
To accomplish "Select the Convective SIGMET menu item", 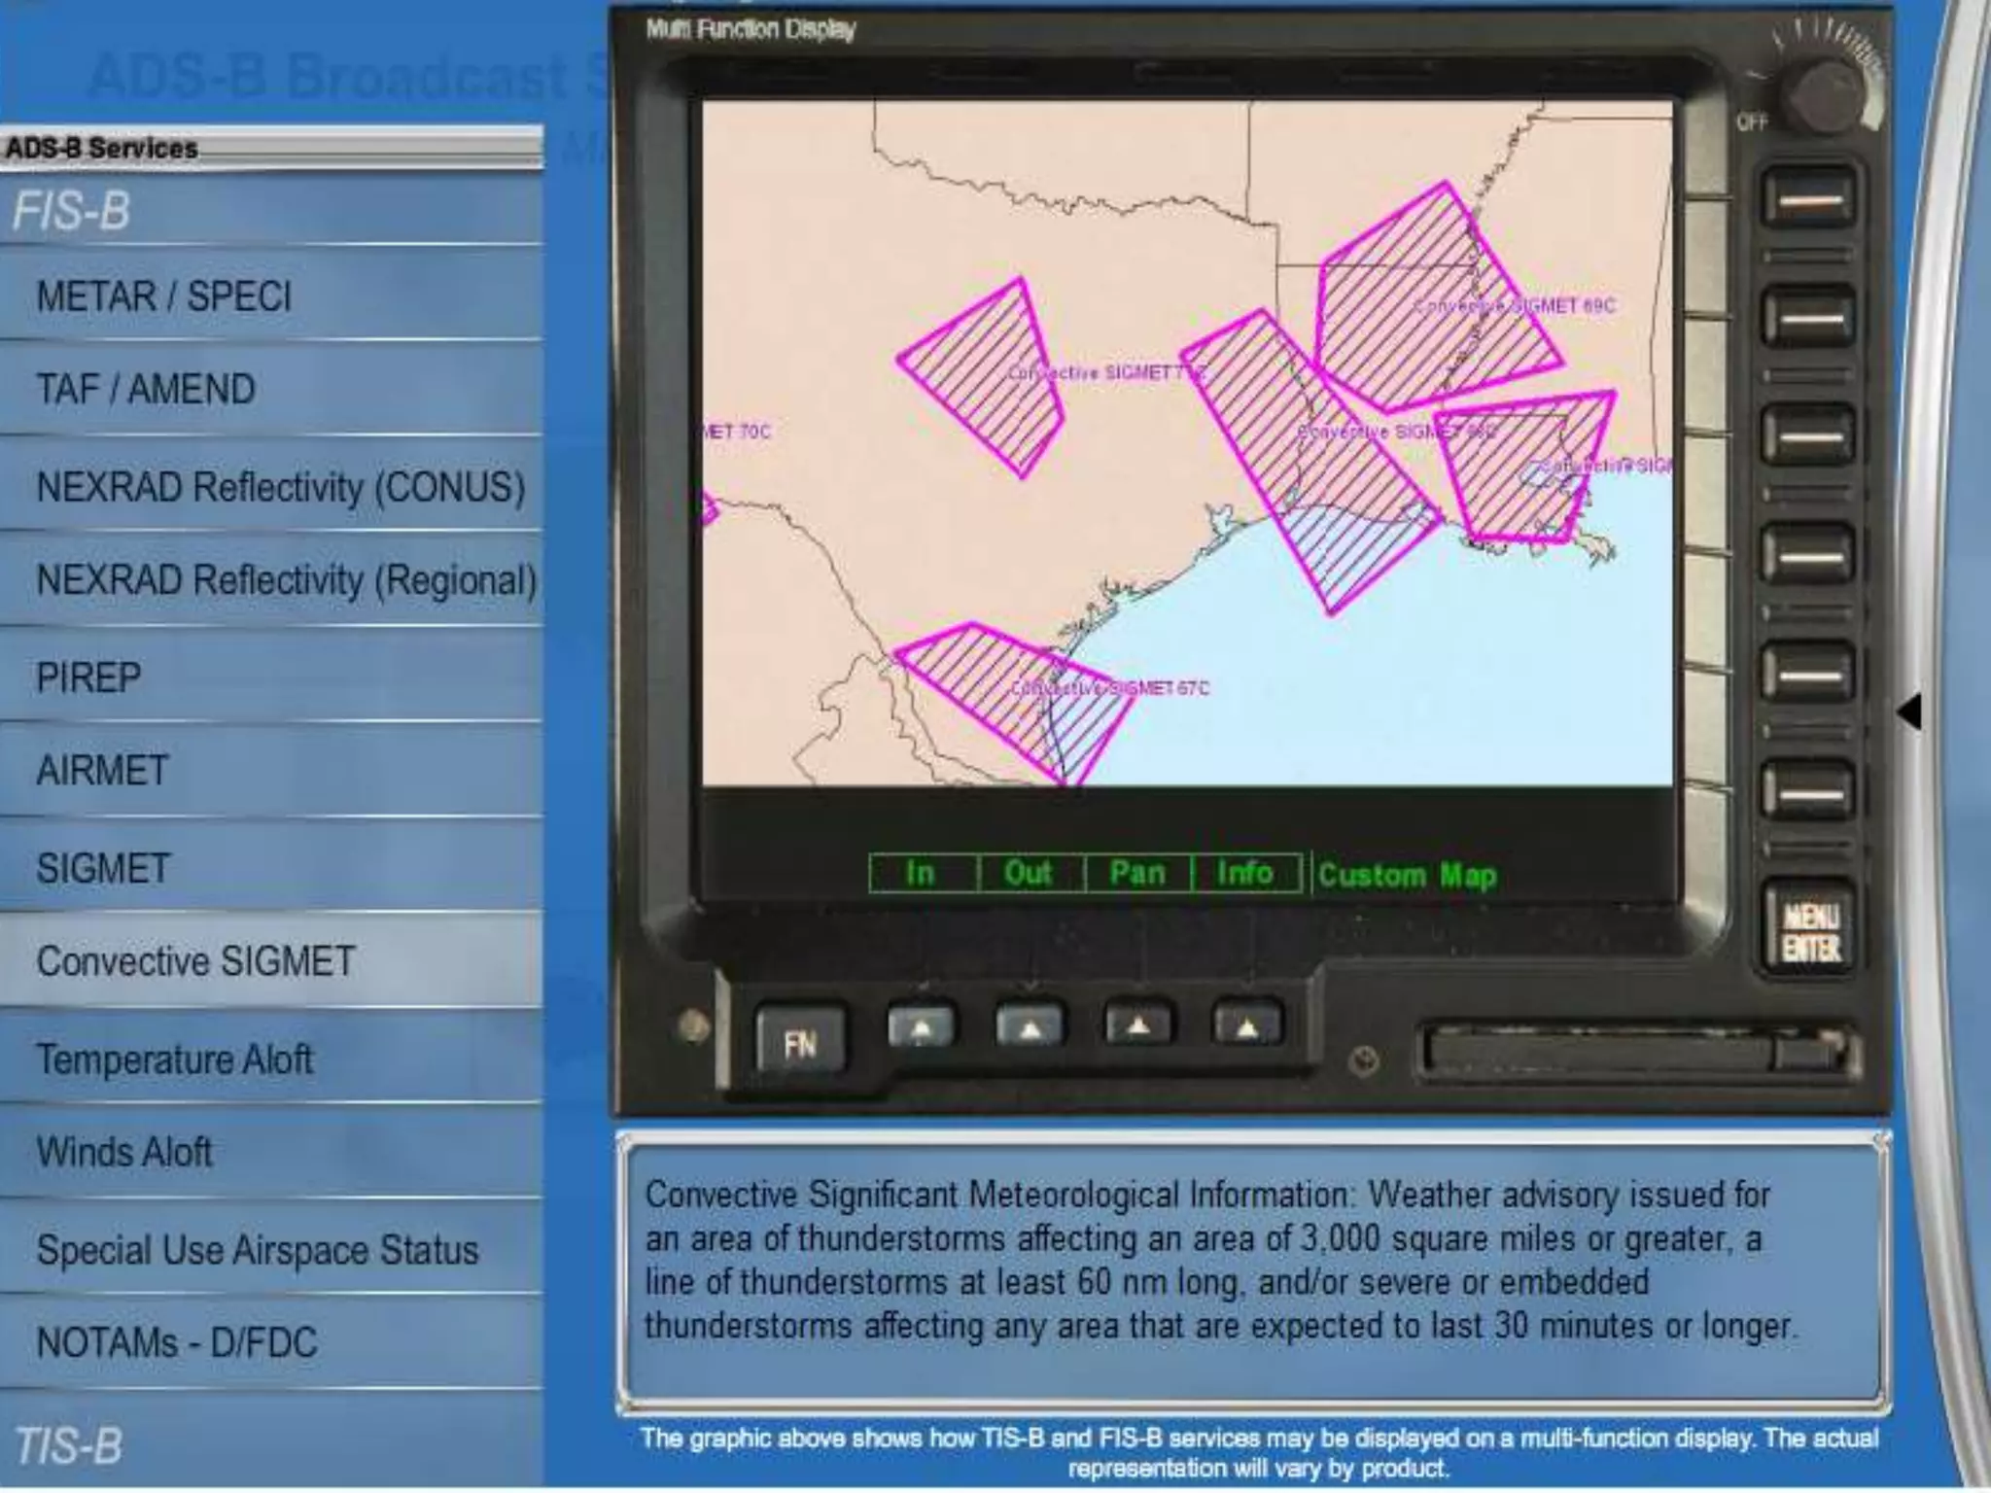I will tap(195, 961).
